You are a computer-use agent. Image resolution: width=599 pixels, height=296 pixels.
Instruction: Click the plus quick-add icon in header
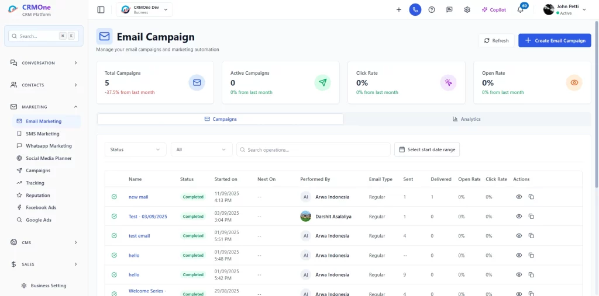coord(398,9)
